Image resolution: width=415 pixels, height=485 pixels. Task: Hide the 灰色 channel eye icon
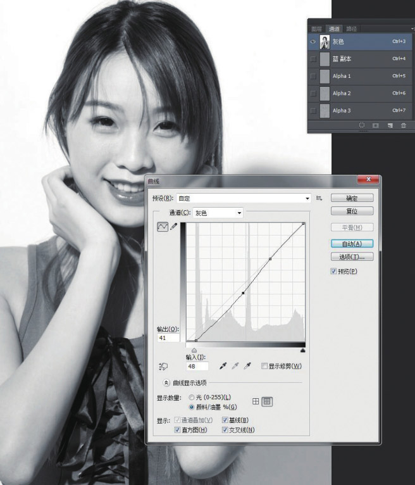(x=313, y=42)
